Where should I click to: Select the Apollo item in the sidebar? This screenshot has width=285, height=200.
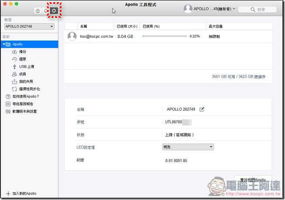tap(30, 44)
